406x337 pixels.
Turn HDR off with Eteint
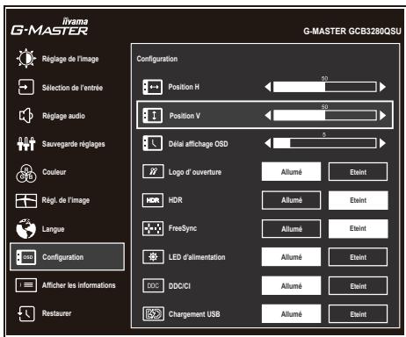(358, 200)
